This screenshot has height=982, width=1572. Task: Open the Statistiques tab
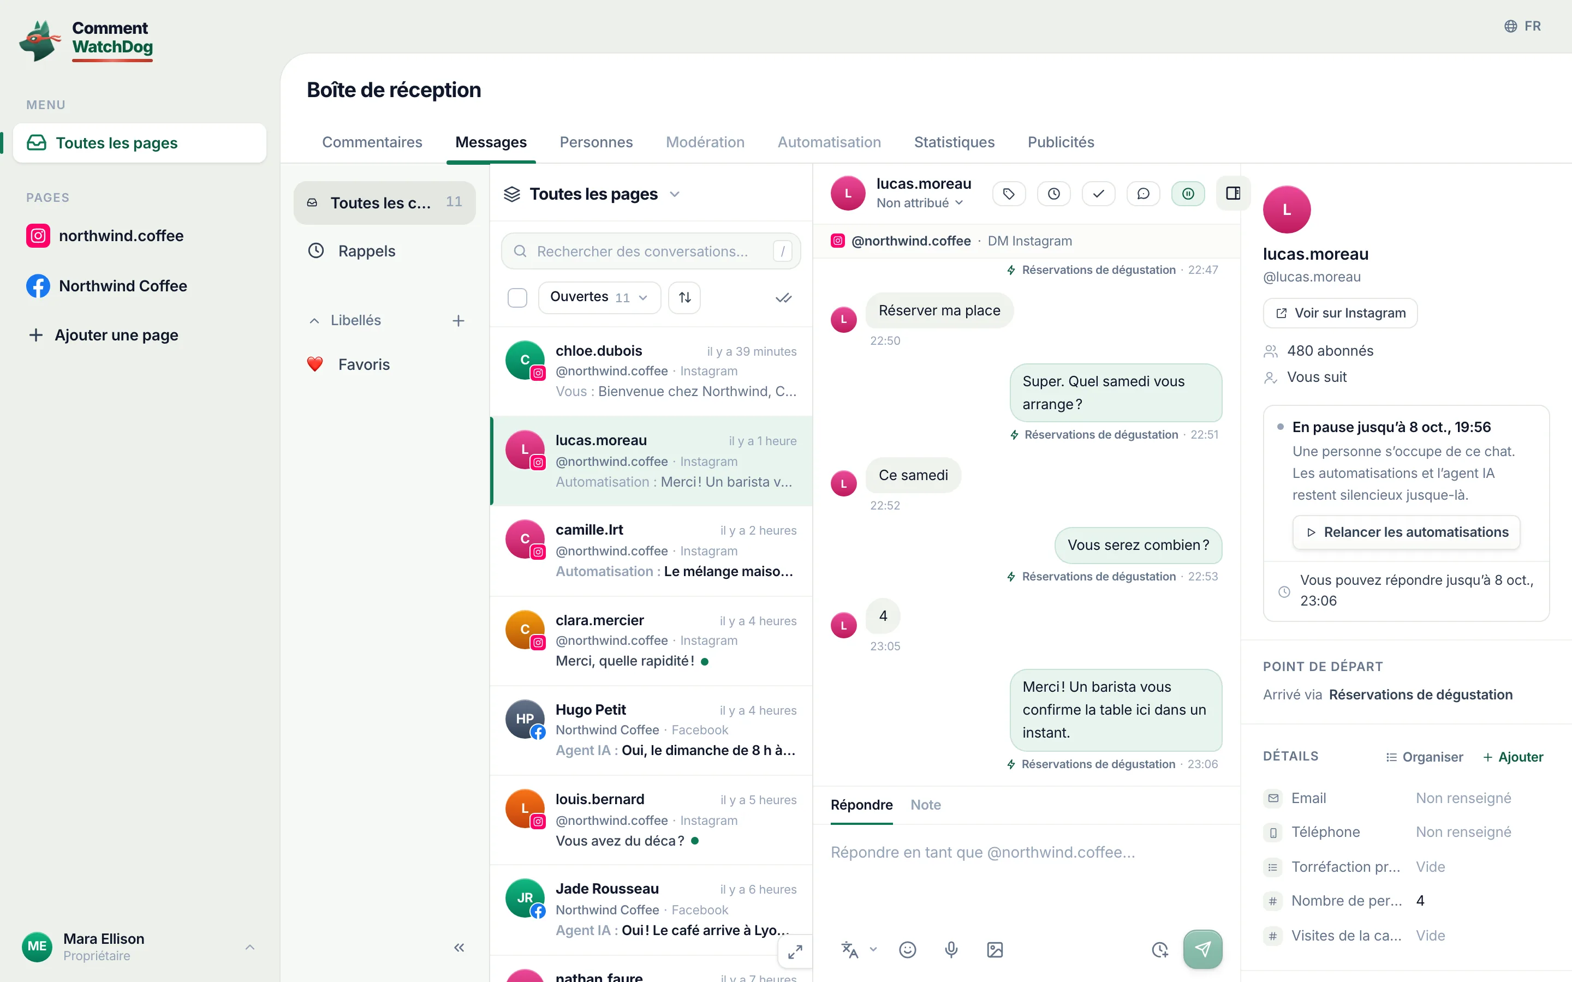coord(954,142)
